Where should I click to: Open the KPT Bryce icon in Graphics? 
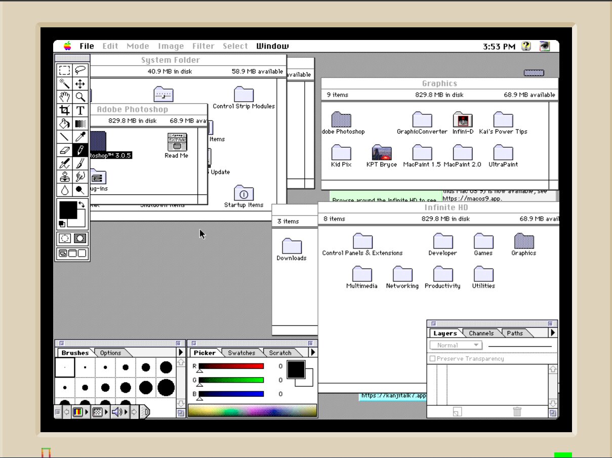(x=382, y=152)
